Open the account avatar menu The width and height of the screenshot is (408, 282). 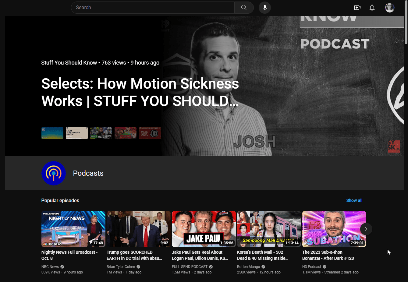[390, 8]
